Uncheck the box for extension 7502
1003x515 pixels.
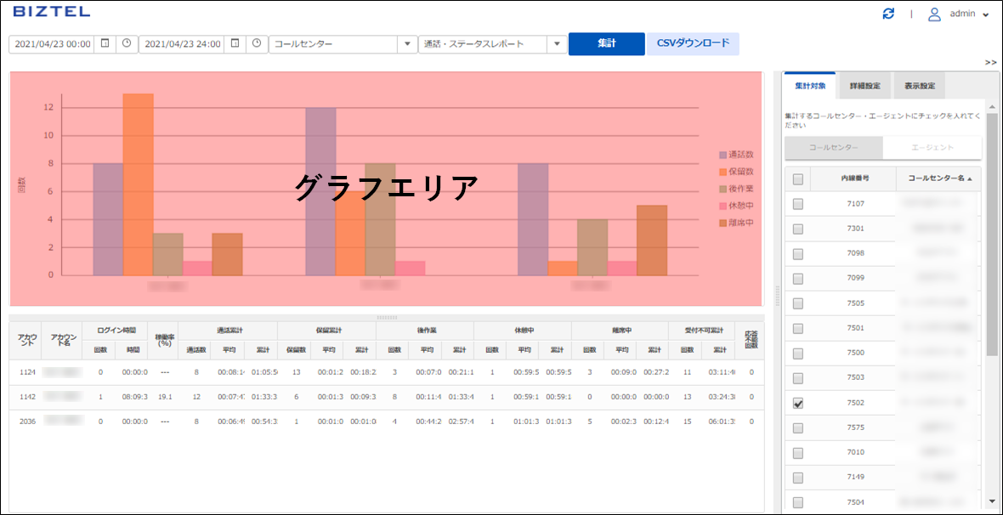(797, 403)
